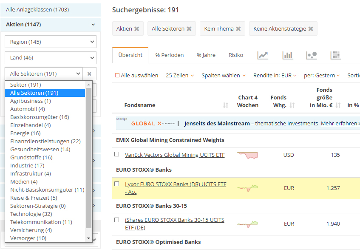The width and height of the screenshot is (360, 252).
Task: Switch to the Übersicht tab
Action: [130, 55]
